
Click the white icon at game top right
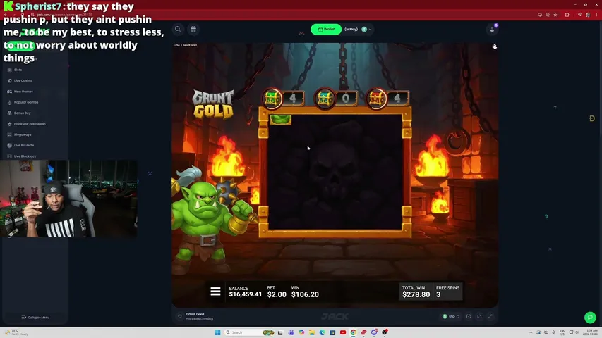(495, 46)
